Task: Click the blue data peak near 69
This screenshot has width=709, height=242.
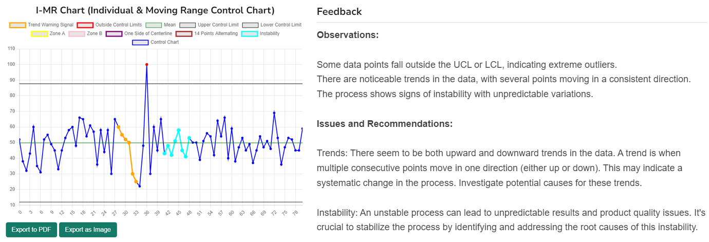Action: (274, 113)
